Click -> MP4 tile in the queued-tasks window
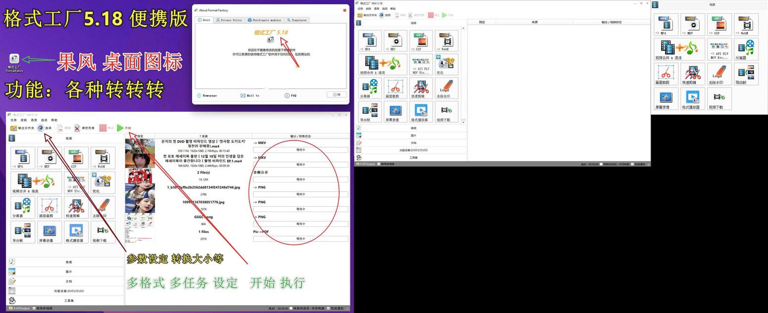 click(x=22, y=158)
